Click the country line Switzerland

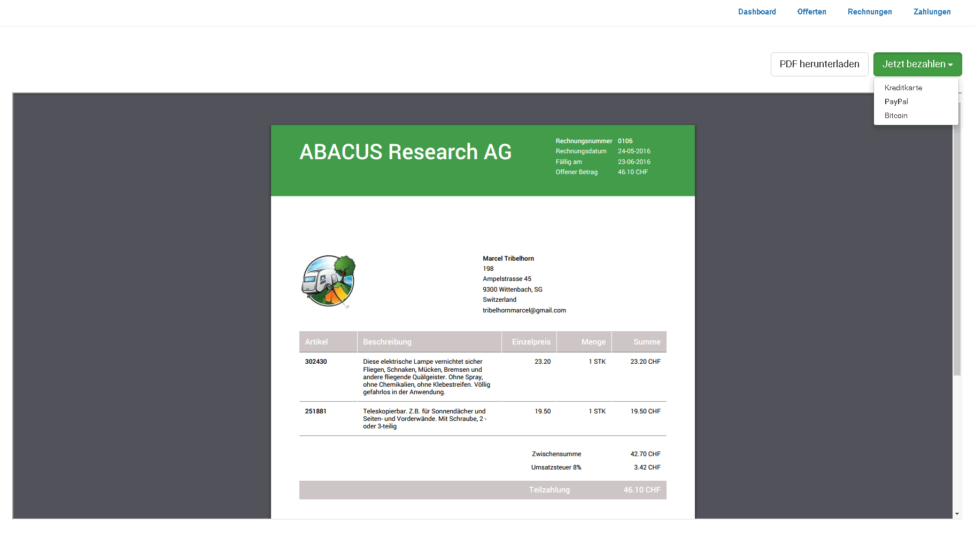pos(499,300)
